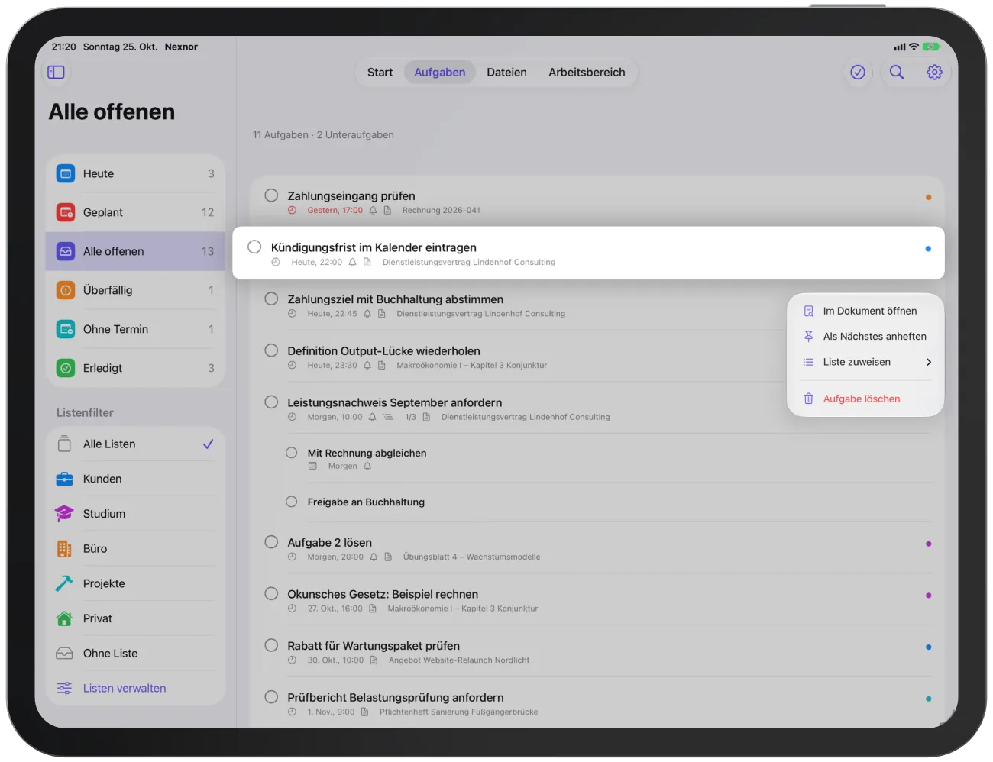The width and height of the screenshot is (993, 762).
Task: Complete Kündigungsfrist im Kalender eintragen task
Action: click(254, 247)
